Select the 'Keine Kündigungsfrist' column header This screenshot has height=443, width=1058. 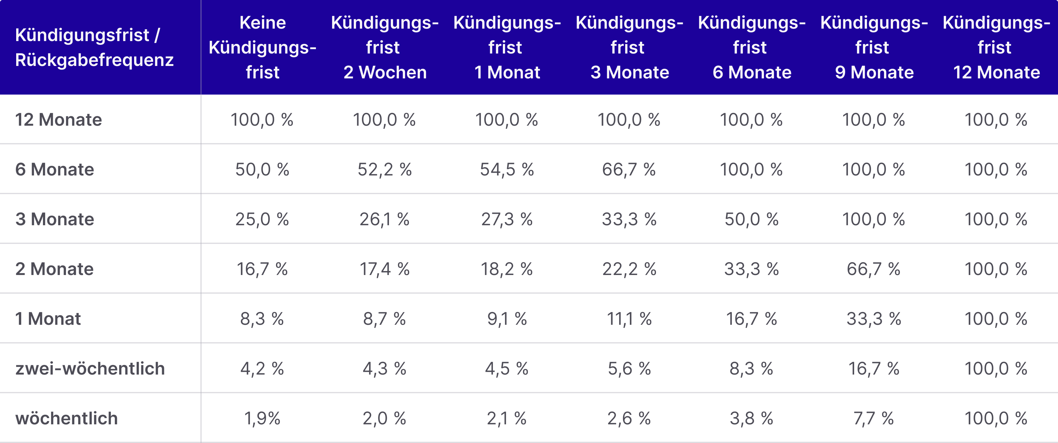[x=262, y=47]
